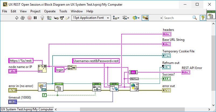This screenshot has width=216, height=112.
Task: Open the Project menu
Action: 35,11
